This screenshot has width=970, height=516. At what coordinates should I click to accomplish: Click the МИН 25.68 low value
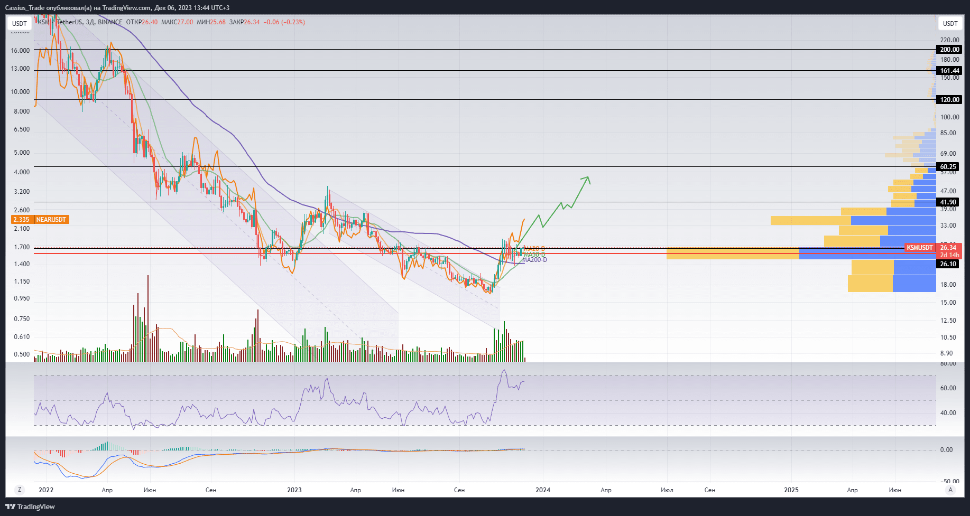211,22
